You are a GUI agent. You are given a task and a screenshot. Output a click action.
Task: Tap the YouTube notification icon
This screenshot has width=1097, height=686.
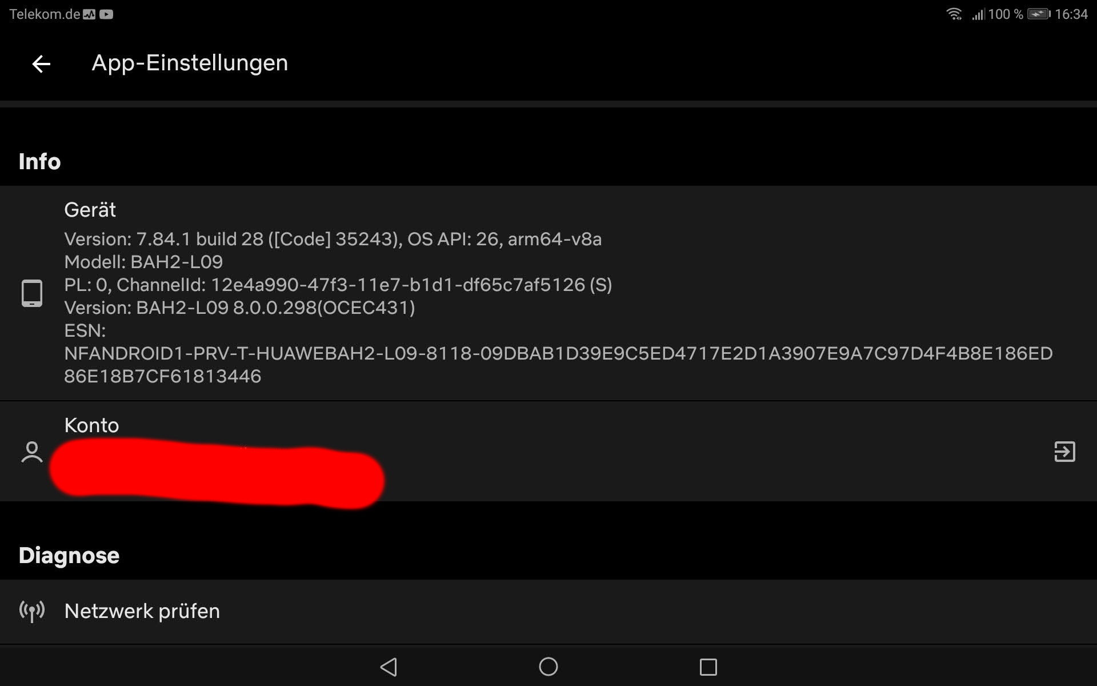106,14
